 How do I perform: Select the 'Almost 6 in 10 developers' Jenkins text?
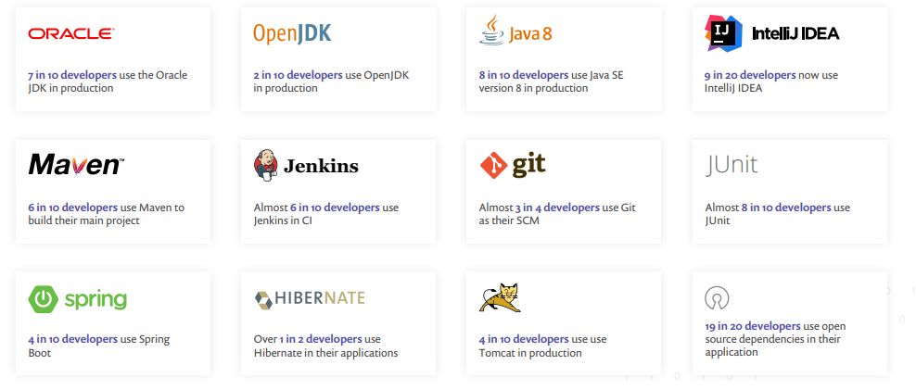click(317, 208)
